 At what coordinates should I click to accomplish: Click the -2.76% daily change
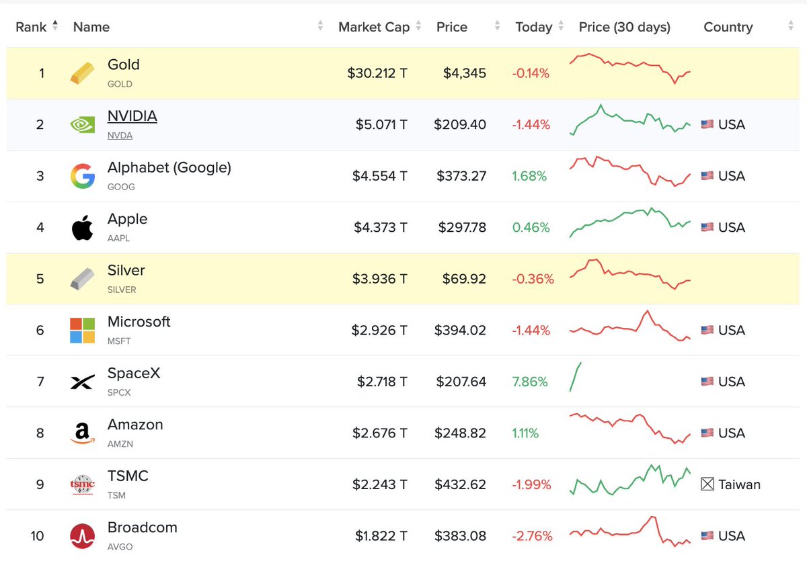click(x=532, y=536)
